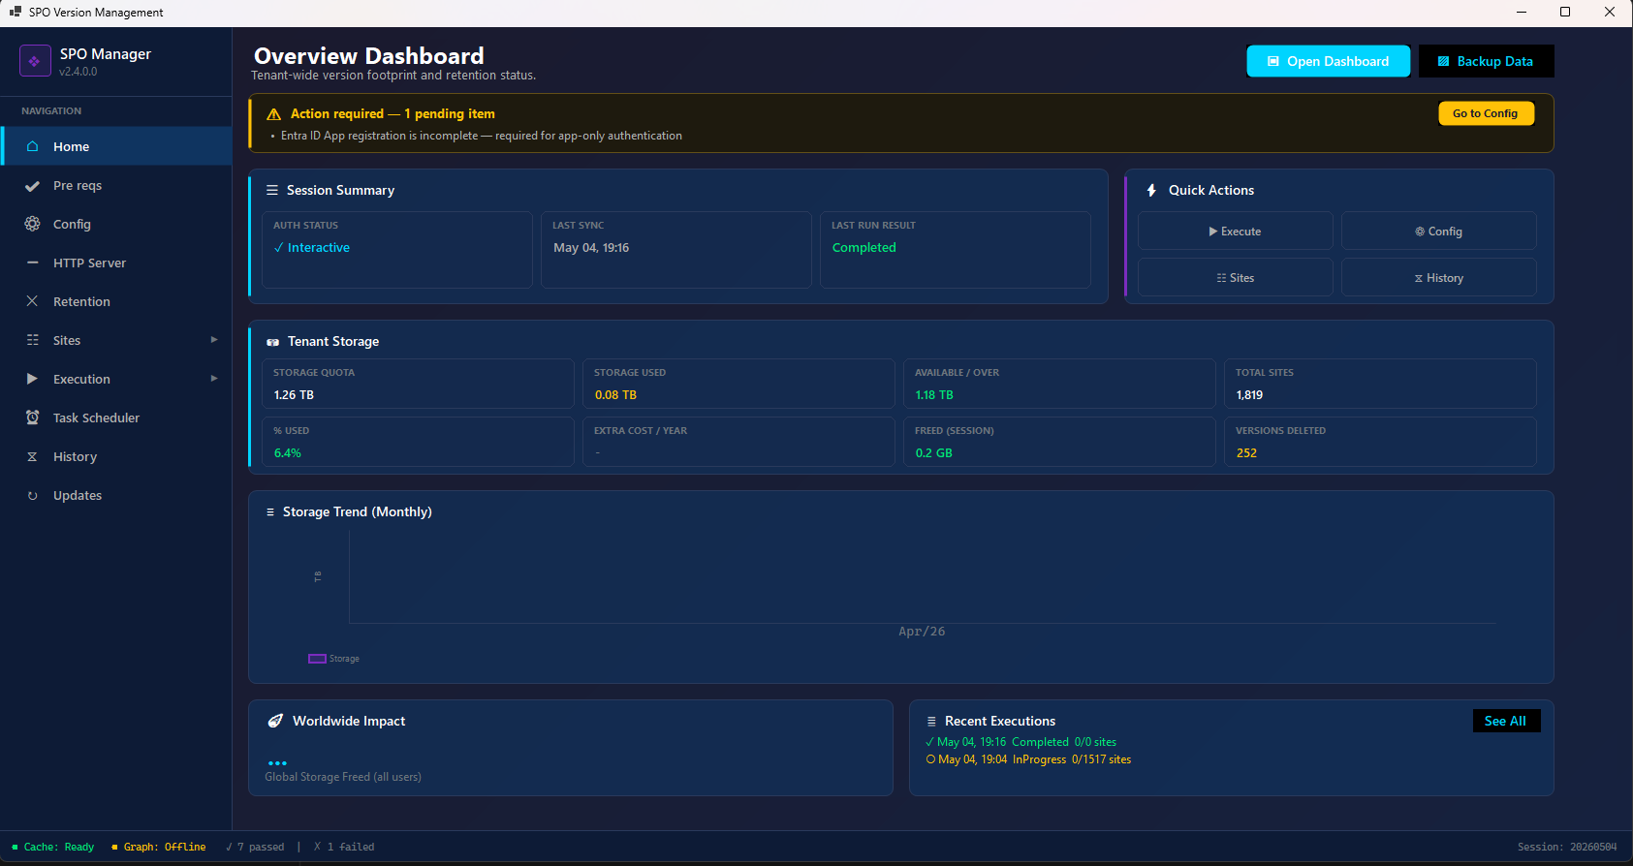
Task: Click the Updates refresh icon
Action: point(32,495)
